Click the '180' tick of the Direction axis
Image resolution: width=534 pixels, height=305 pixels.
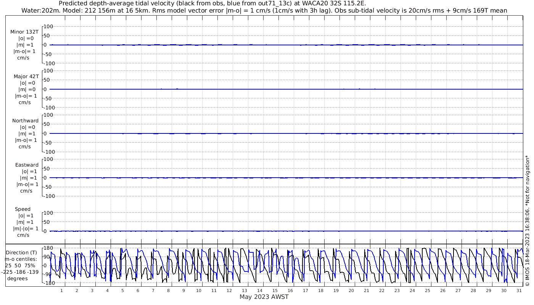[48, 248]
